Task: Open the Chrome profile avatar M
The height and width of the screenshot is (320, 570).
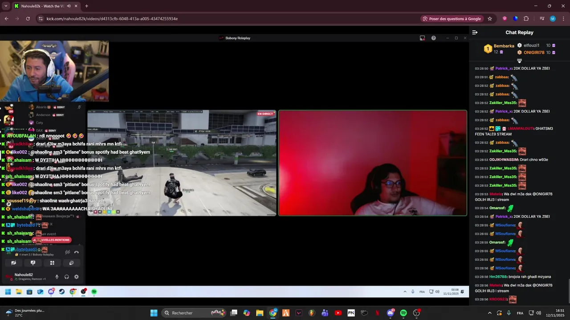Action: point(553,19)
